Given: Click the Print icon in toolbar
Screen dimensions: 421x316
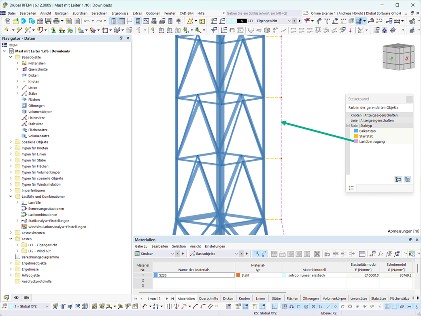Looking at the screenshot, I should pyautogui.click(x=56, y=21).
